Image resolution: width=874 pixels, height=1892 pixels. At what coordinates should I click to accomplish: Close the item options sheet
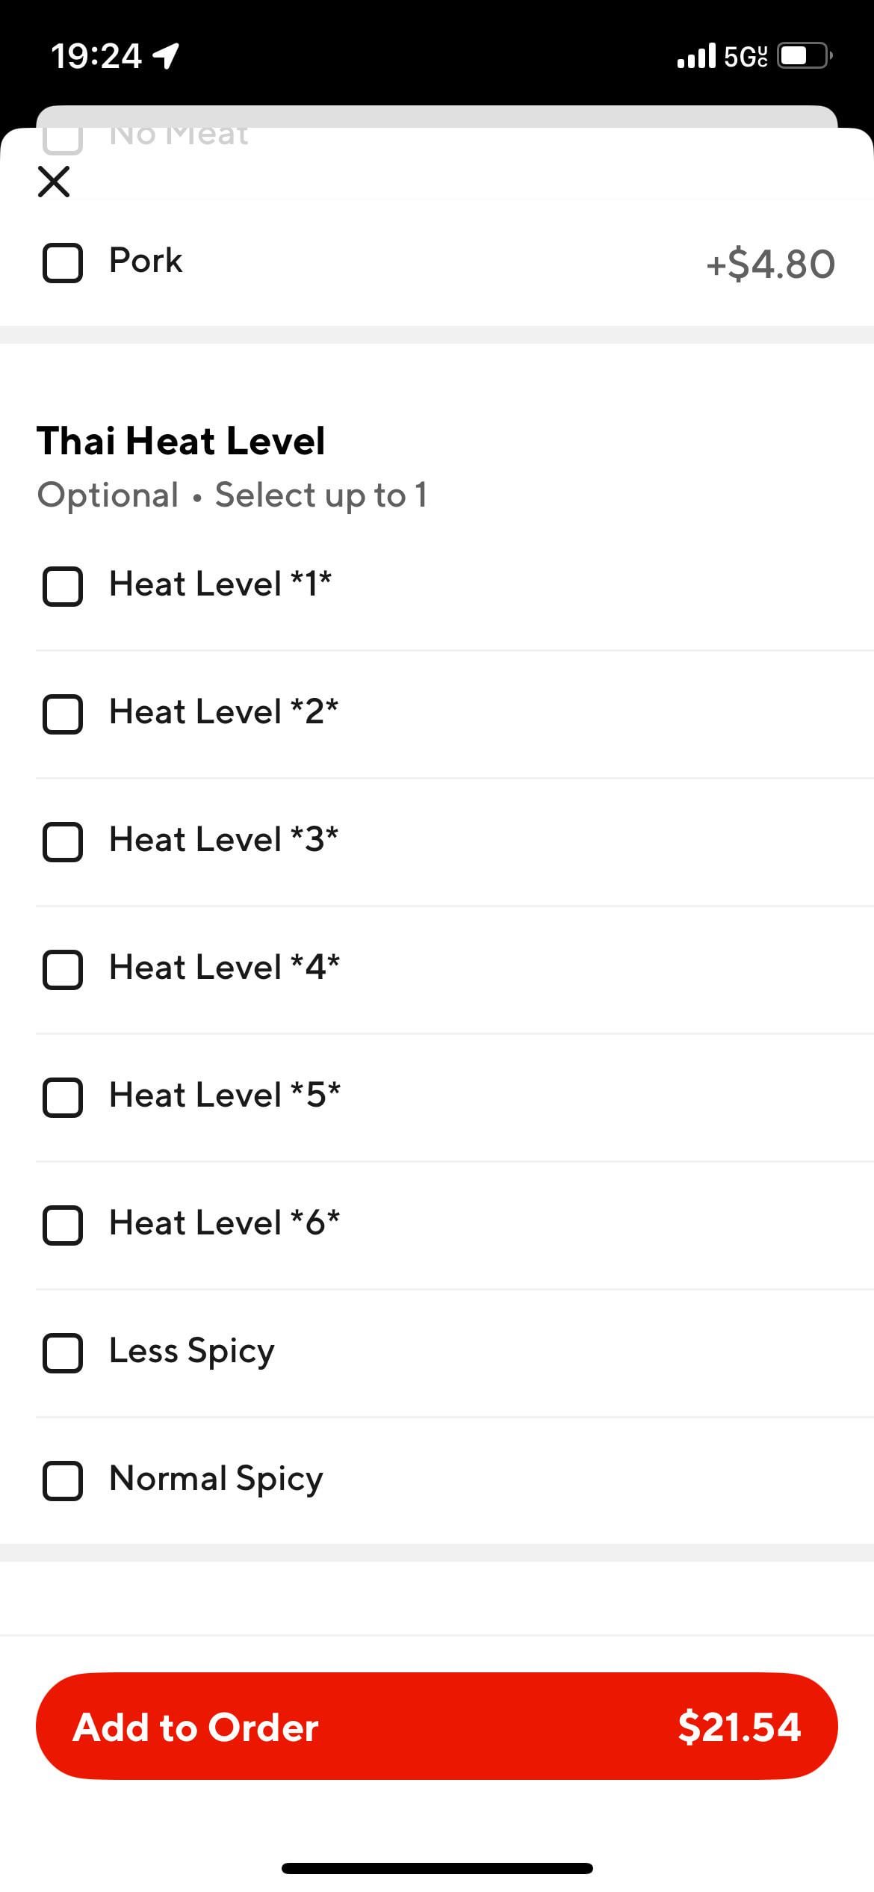(54, 182)
